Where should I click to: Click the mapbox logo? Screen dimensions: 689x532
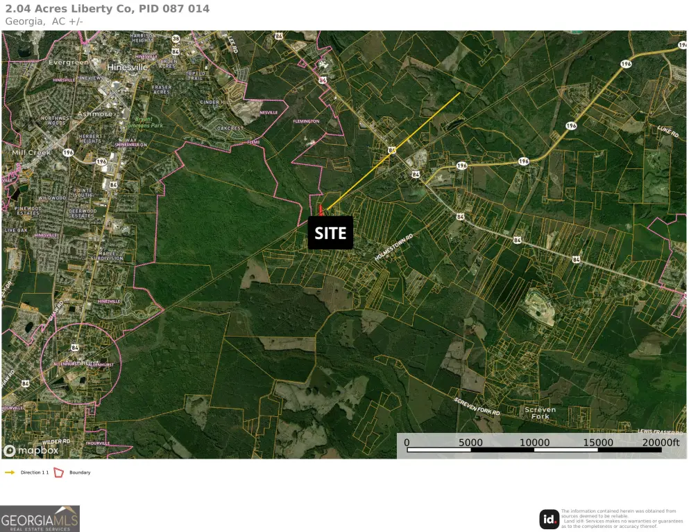click(31, 450)
